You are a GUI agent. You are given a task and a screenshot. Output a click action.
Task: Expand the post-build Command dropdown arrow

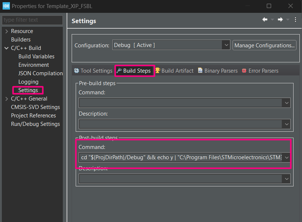(287, 157)
